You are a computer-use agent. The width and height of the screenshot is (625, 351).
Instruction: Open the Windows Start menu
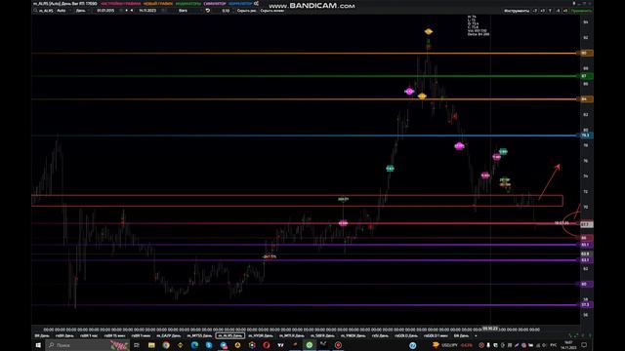[x=38, y=345]
